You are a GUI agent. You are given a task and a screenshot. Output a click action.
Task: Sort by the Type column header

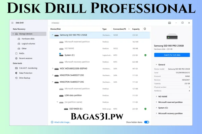pos(104,29)
